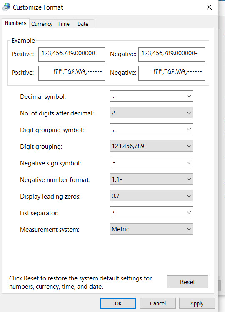
Task: Click the Digit grouping symbol label
Action: point(52,130)
